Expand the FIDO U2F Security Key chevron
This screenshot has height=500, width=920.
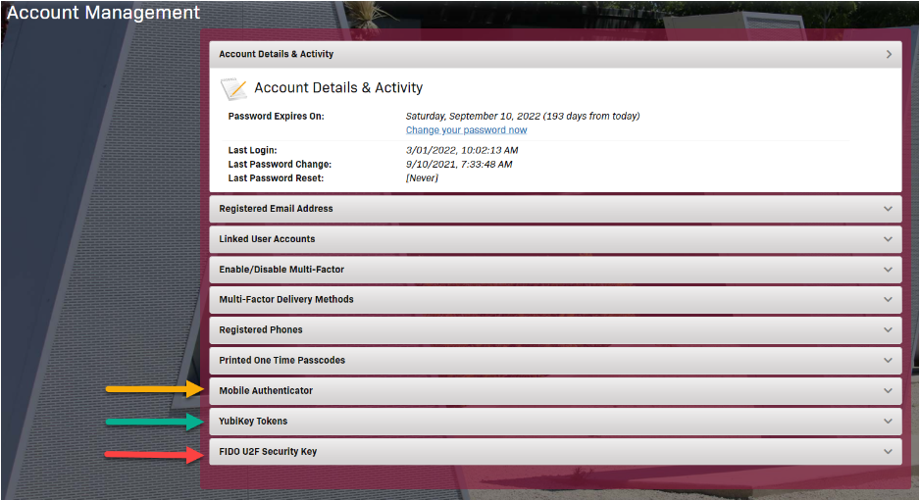pos(889,452)
